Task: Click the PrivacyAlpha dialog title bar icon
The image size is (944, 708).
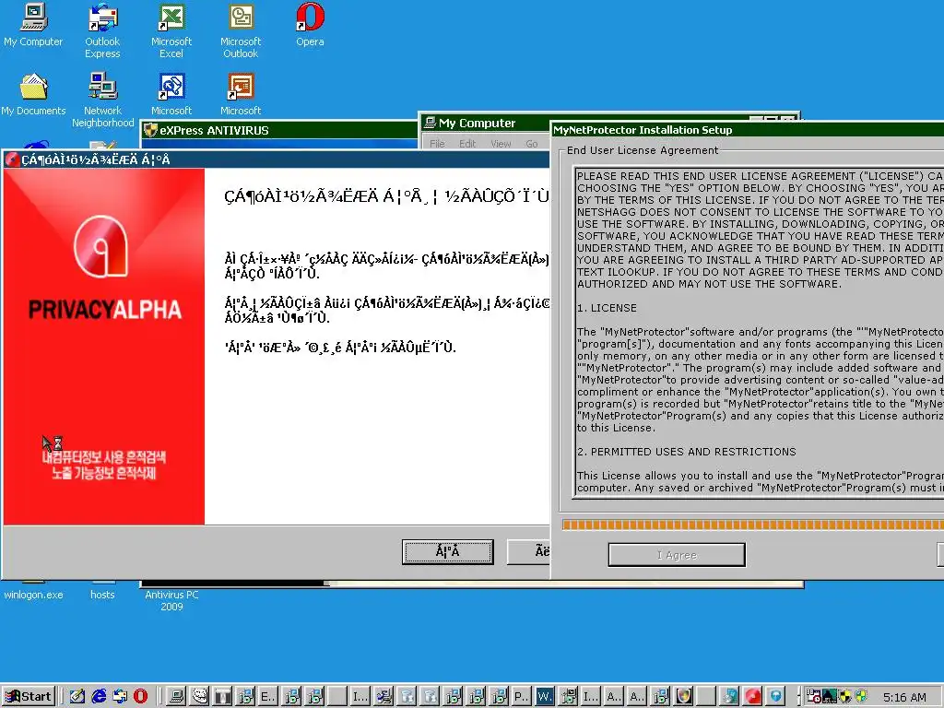Action: (x=12, y=159)
